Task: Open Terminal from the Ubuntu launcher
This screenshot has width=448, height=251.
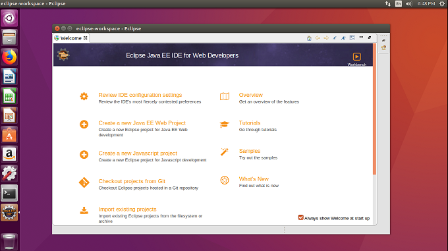Action: [9, 193]
